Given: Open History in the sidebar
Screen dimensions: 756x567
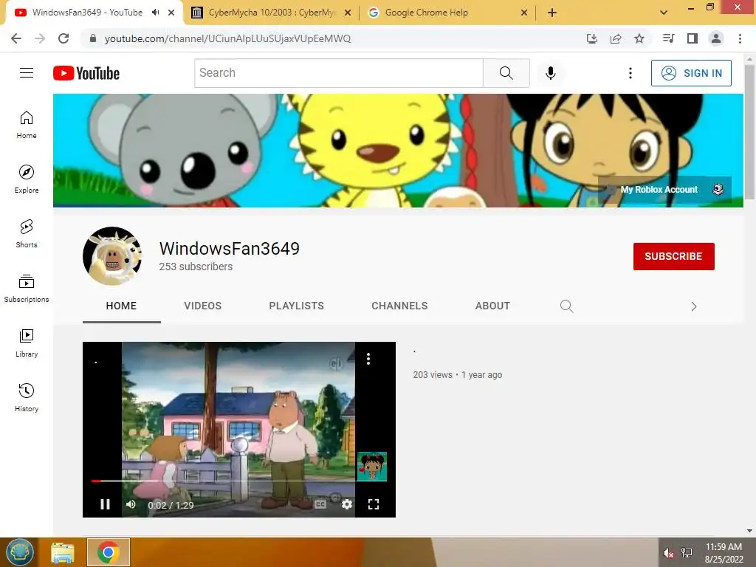Looking at the screenshot, I should pyautogui.click(x=27, y=398).
